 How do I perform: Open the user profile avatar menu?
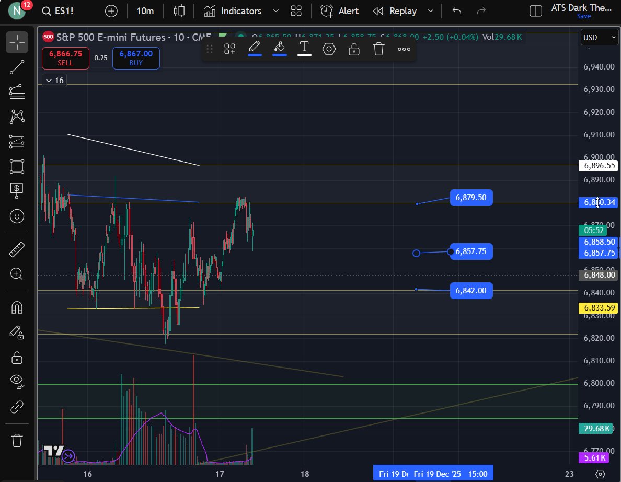[17, 10]
